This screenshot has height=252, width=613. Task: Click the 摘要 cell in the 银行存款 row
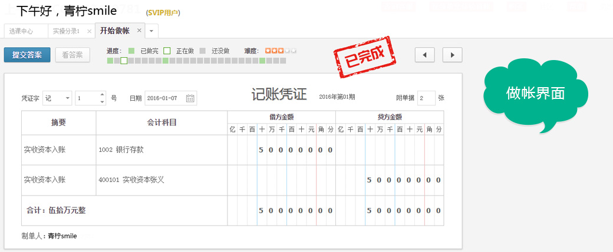pos(58,150)
